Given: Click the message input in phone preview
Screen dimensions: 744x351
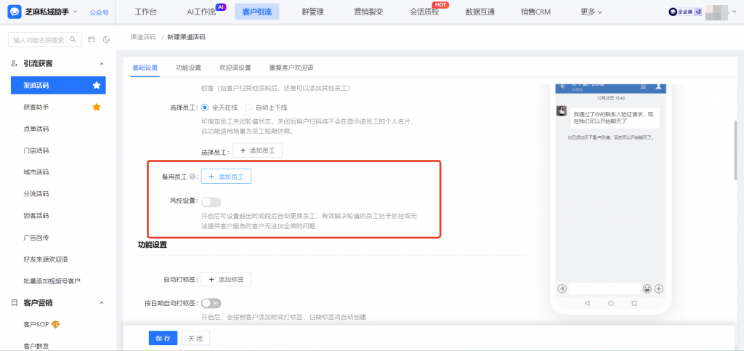Looking at the screenshot, I should [x=604, y=289].
